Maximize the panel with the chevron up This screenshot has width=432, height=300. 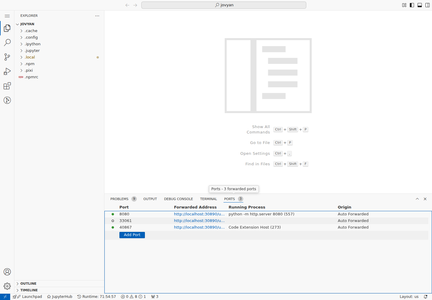coord(417,199)
